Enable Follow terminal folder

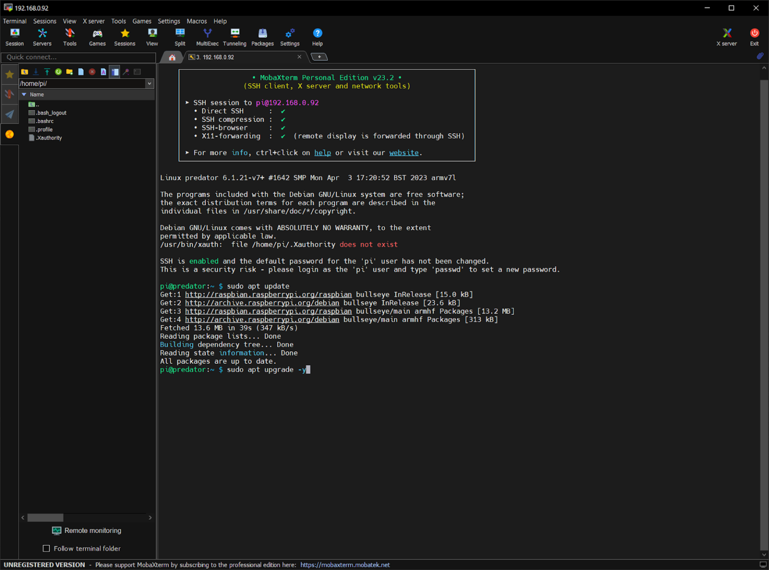coord(46,548)
